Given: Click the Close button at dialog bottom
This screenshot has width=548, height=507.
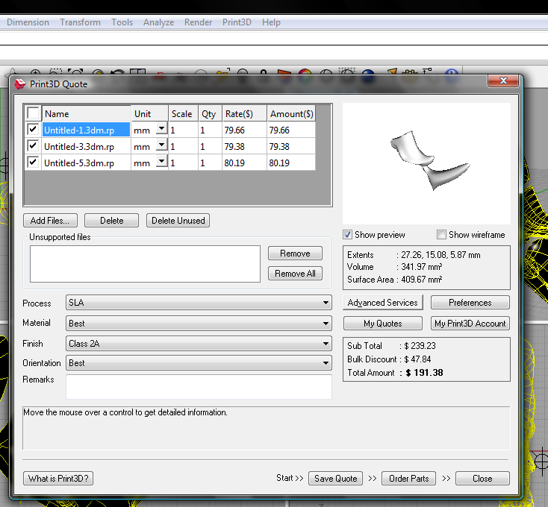Looking at the screenshot, I should 482,479.
